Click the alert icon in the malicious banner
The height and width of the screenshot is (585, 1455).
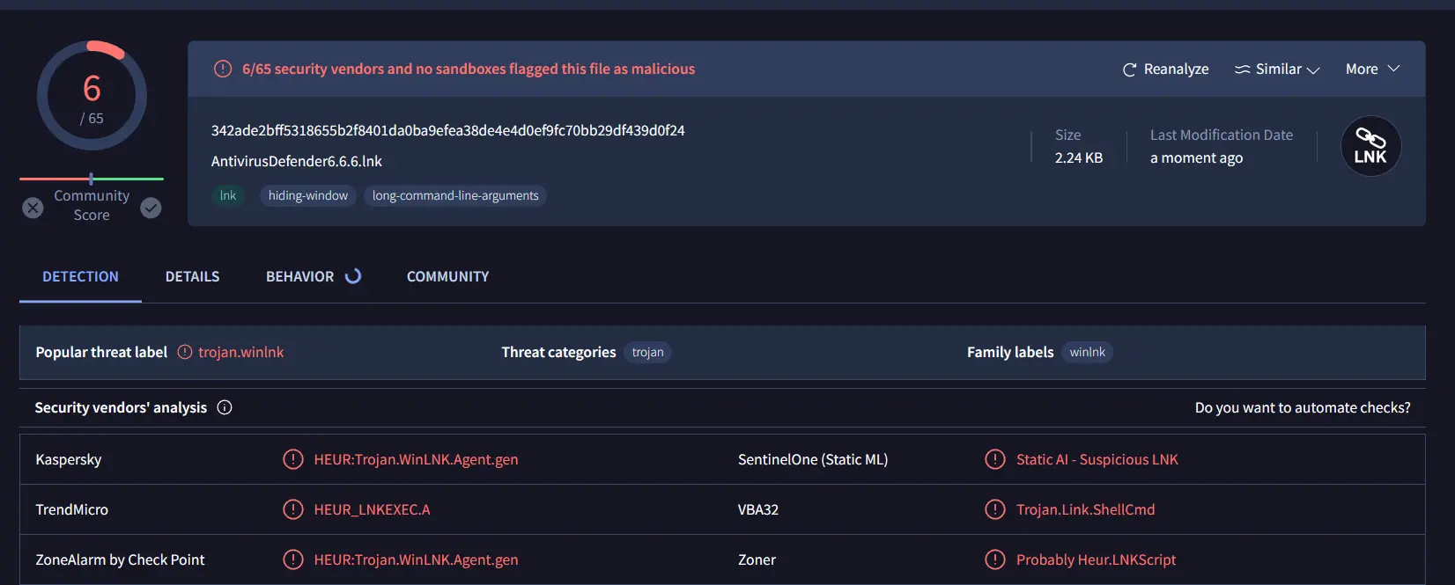click(x=223, y=69)
